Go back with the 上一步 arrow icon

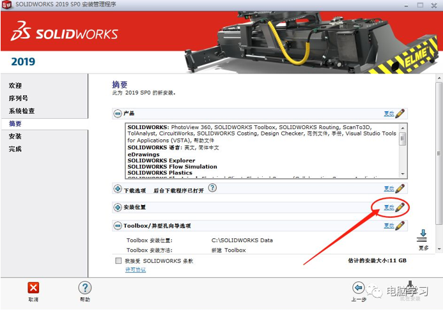point(359,288)
